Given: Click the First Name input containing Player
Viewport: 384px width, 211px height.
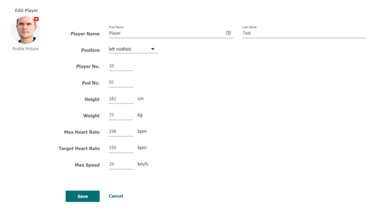Looking at the screenshot, I should [x=170, y=33].
